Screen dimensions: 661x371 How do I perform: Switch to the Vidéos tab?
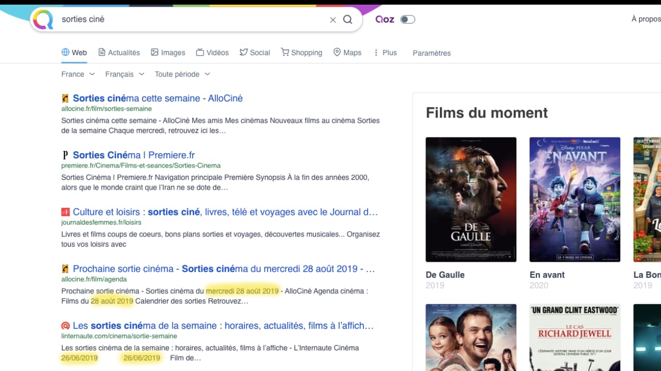pos(212,53)
